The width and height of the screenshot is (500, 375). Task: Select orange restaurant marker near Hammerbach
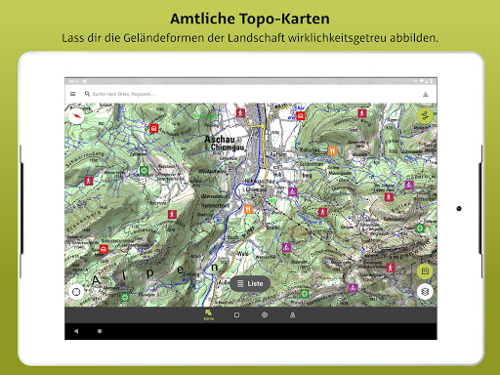pos(248,209)
